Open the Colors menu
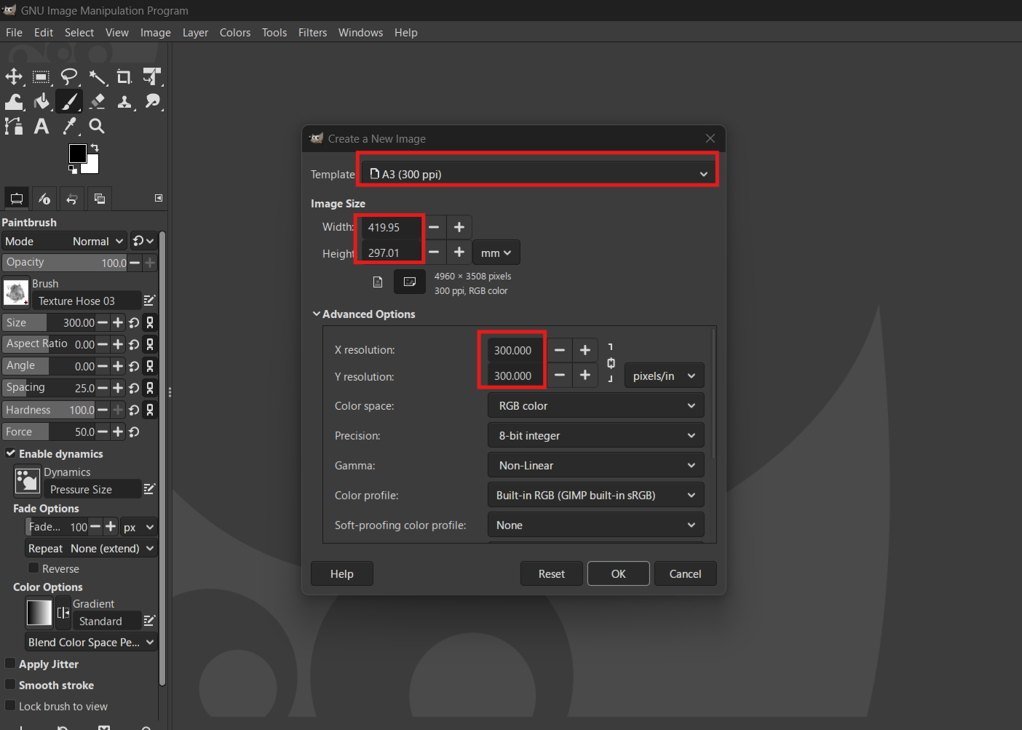This screenshot has height=730, width=1022. 234,32
